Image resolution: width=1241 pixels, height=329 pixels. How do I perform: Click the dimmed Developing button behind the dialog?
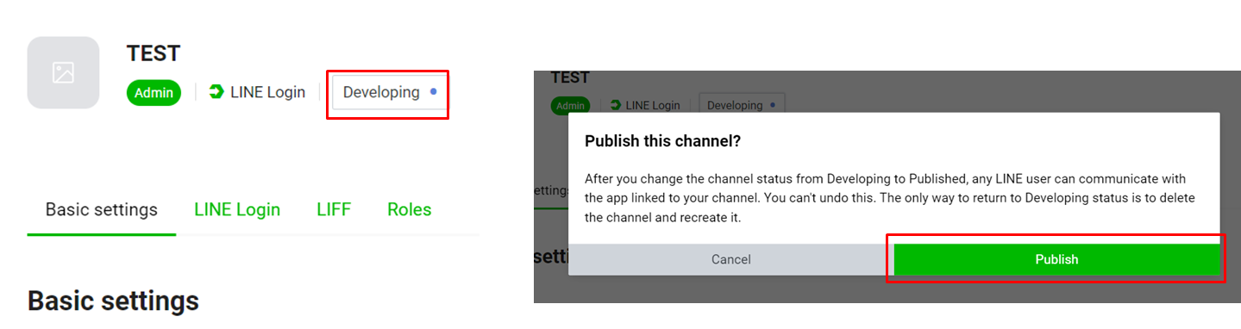point(742,105)
